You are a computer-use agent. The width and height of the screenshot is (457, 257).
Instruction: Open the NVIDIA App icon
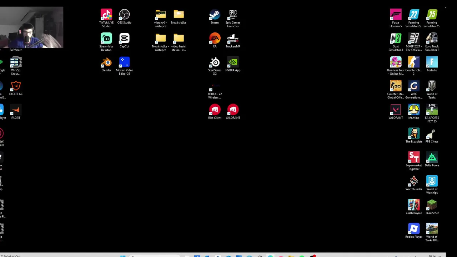pyautogui.click(x=233, y=62)
